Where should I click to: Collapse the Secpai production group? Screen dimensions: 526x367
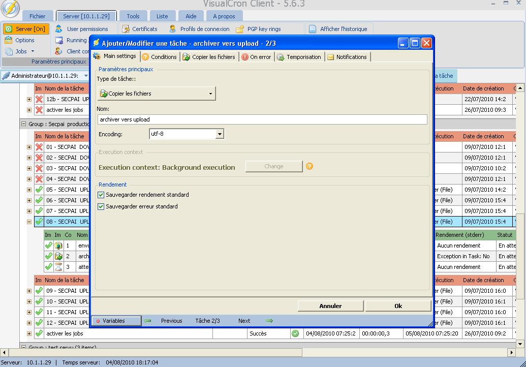[23, 124]
